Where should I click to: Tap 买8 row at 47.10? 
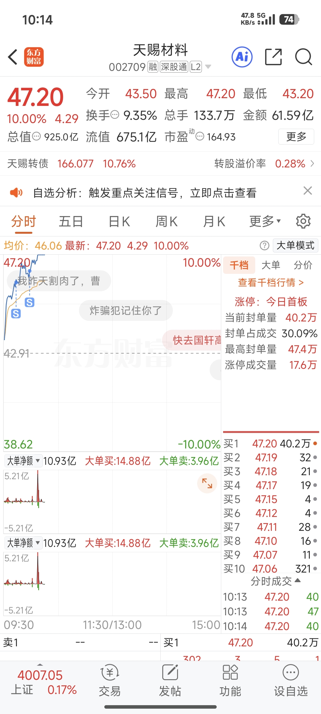tap(271, 541)
